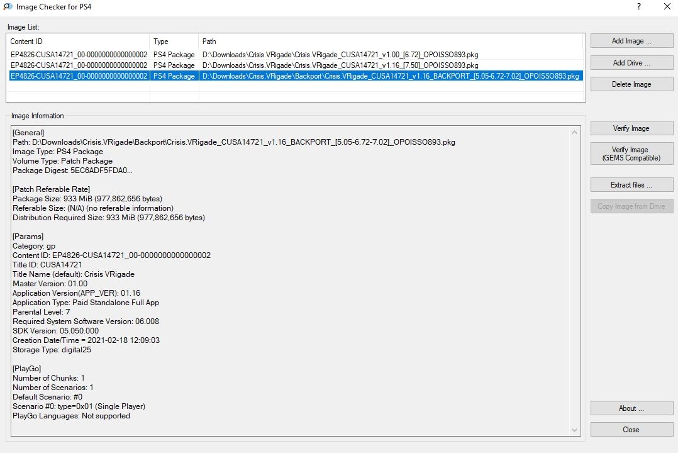Click the Default Scenario: #0 line

(x=48, y=397)
